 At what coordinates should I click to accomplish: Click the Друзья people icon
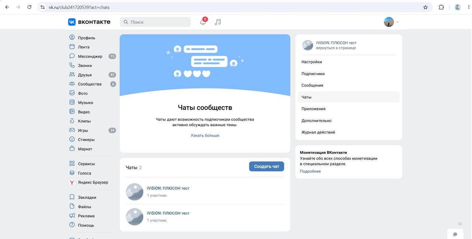coord(72,75)
